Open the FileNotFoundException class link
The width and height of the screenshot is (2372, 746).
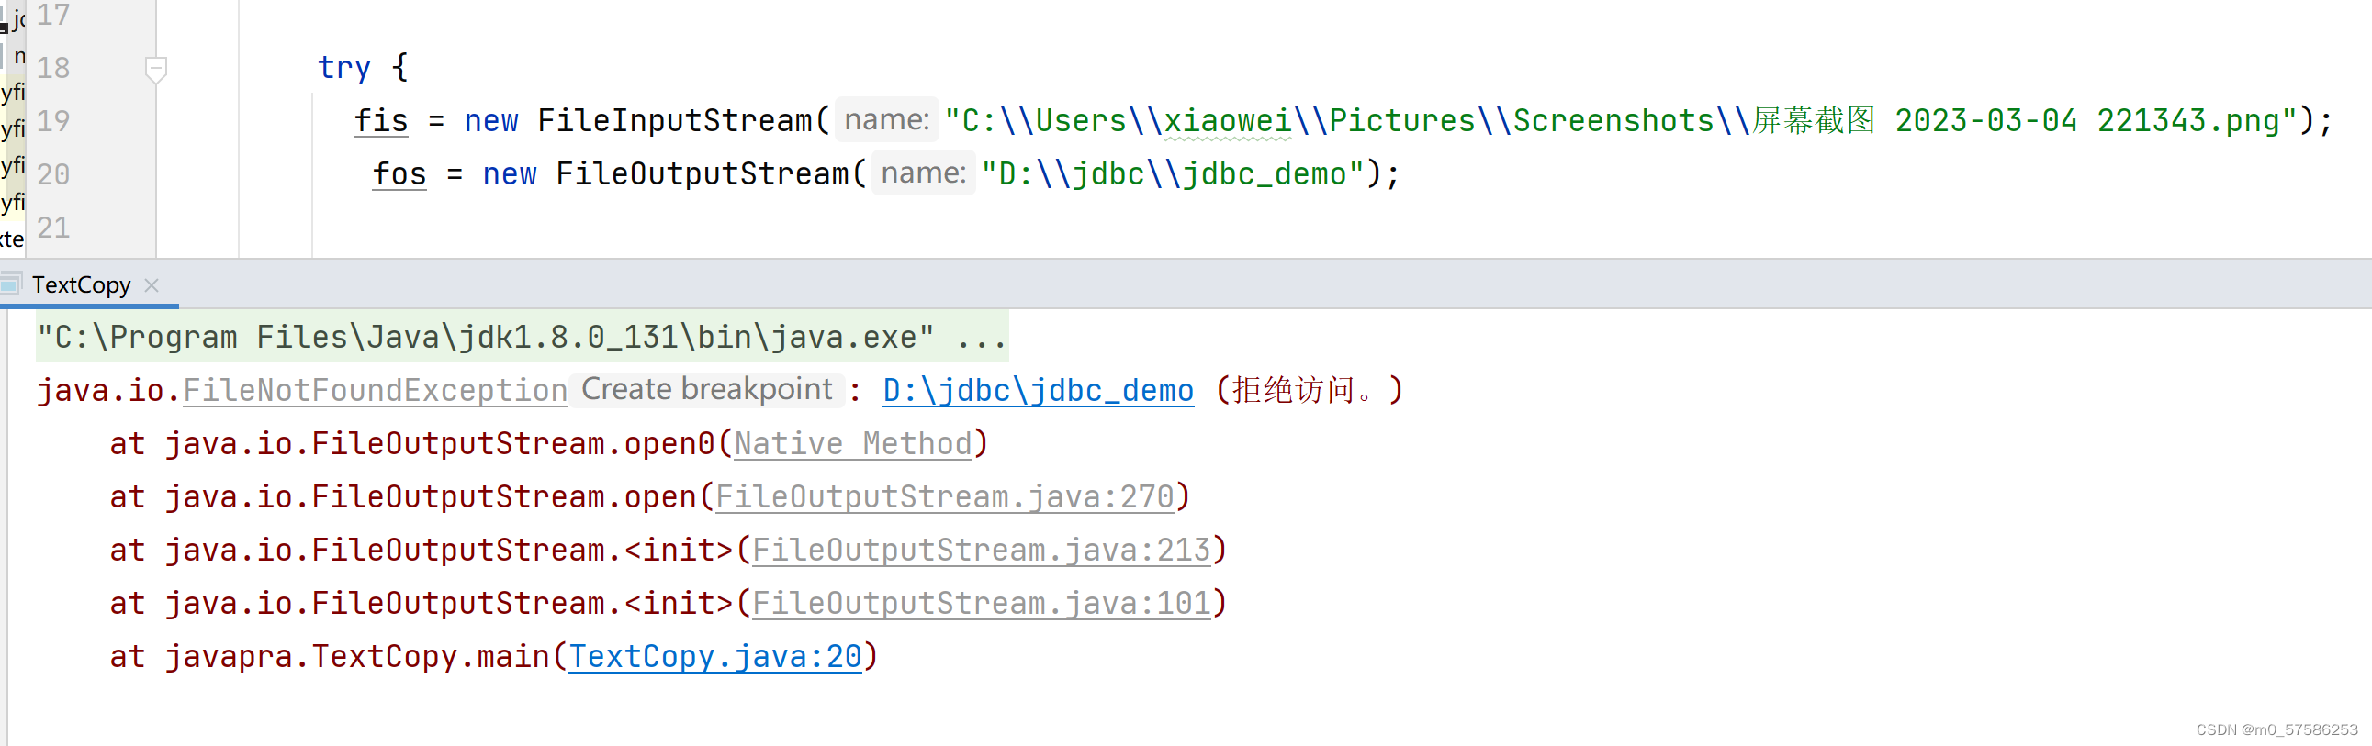point(376,390)
